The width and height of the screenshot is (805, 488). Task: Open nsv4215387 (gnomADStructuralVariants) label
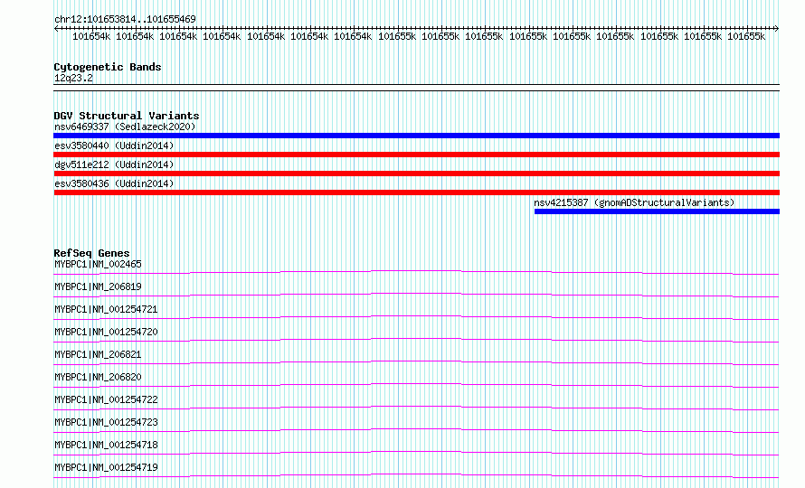coord(634,202)
